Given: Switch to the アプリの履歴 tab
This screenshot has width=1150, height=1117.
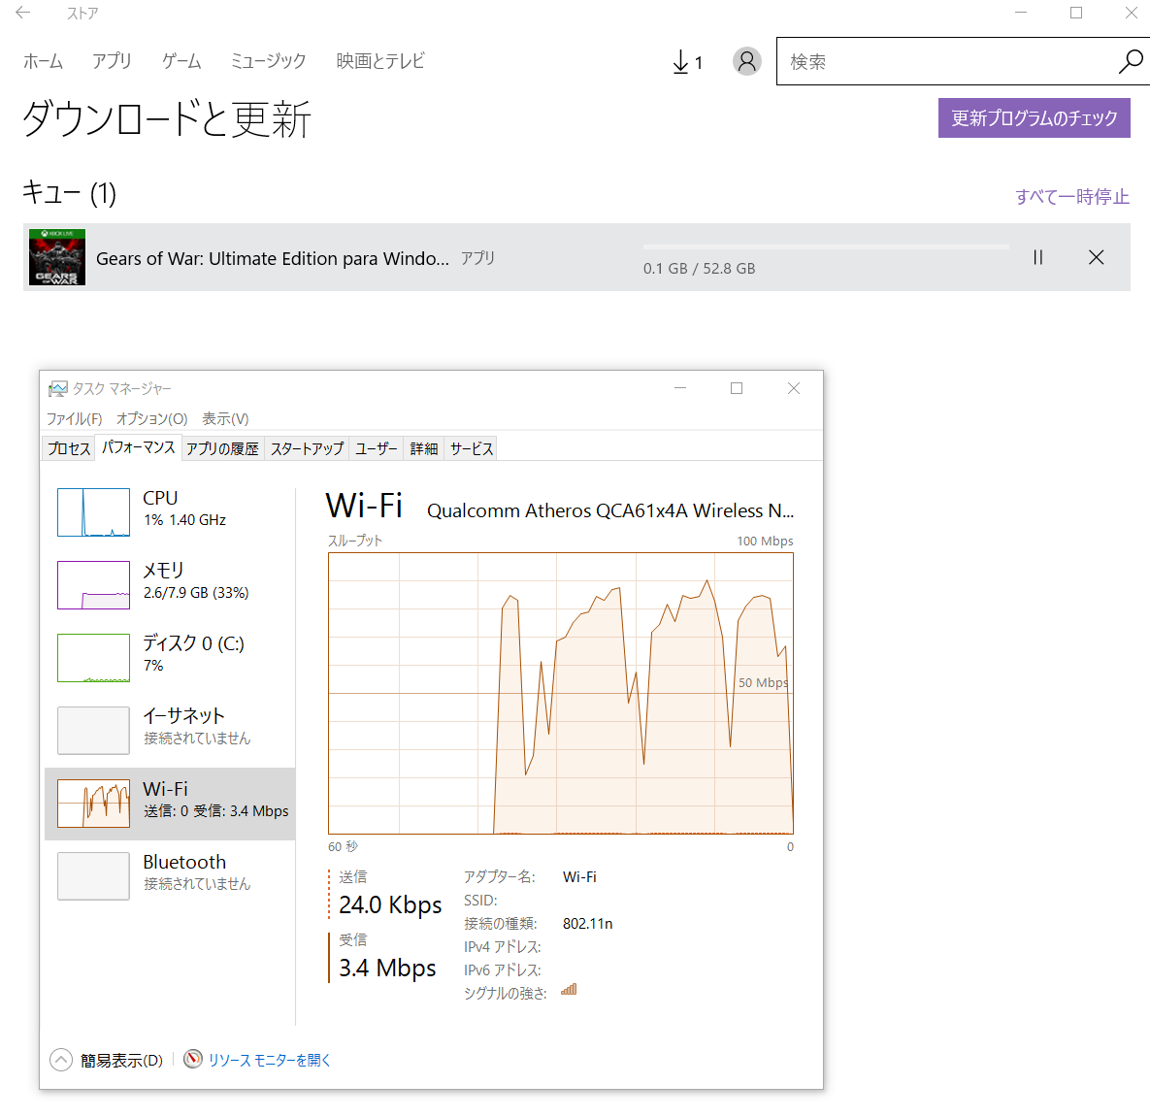Looking at the screenshot, I should [222, 449].
